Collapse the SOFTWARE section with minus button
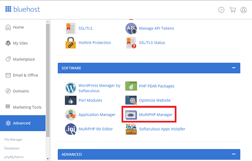This screenshot has height=161, width=252. (x=234, y=68)
